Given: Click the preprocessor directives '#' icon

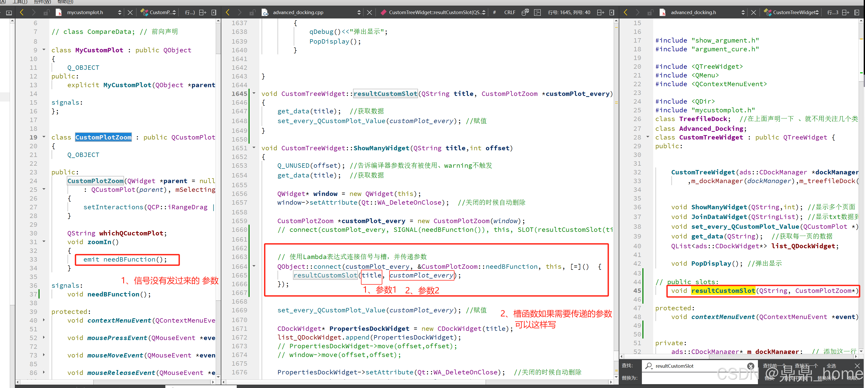Looking at the screenshot, I should [x=494, y=12].
